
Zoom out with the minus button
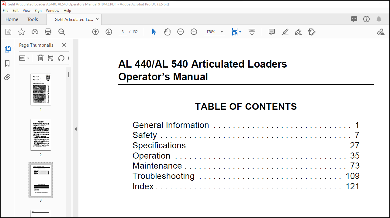[x=181, y=32]
